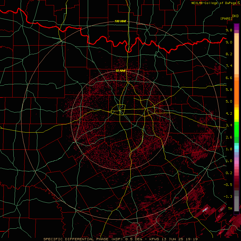Click the -1.3 scale value

(x=228, y=197)
